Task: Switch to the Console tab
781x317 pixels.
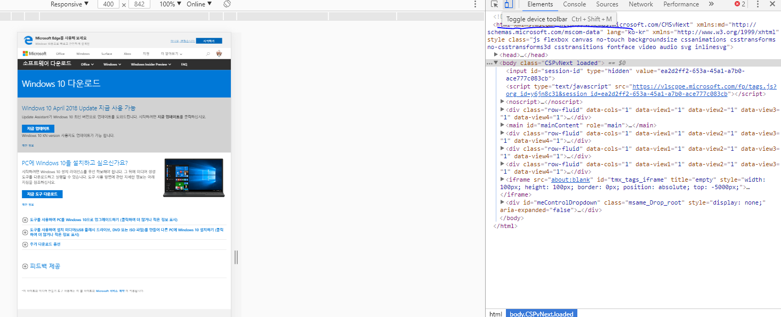Action: pos(574,4)
